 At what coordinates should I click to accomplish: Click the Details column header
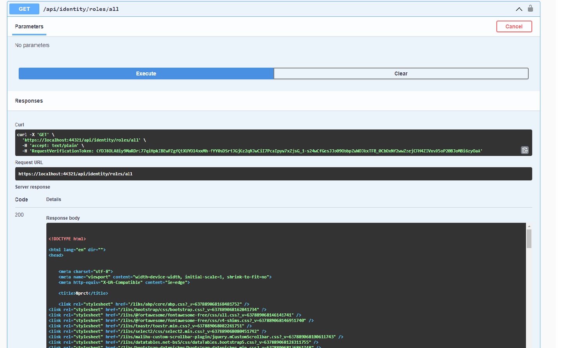coord(54,199)
